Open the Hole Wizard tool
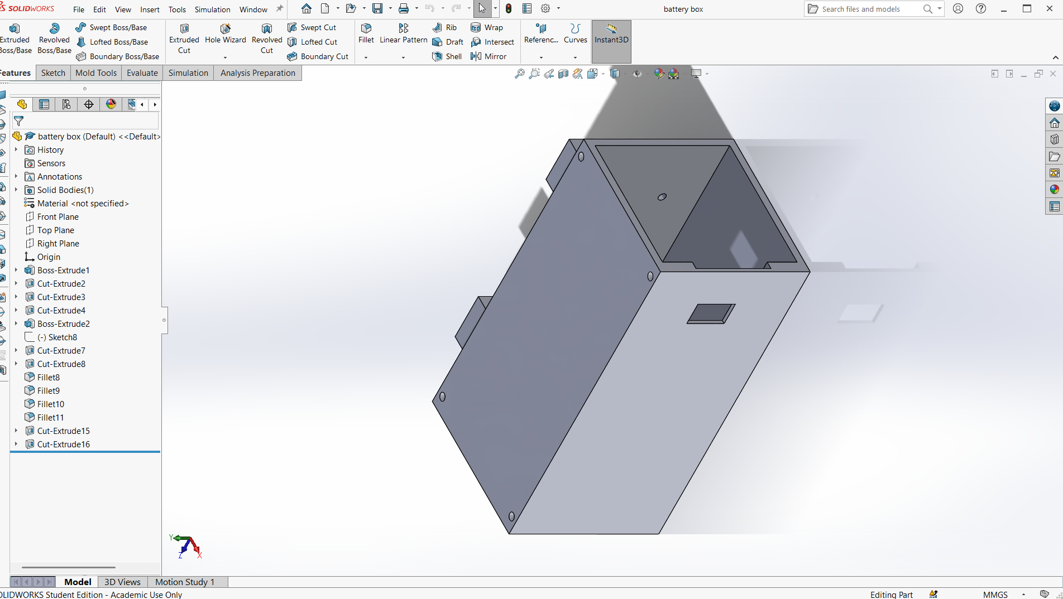This screenshot has height=599, width=1063. click(x=225, y=33)
